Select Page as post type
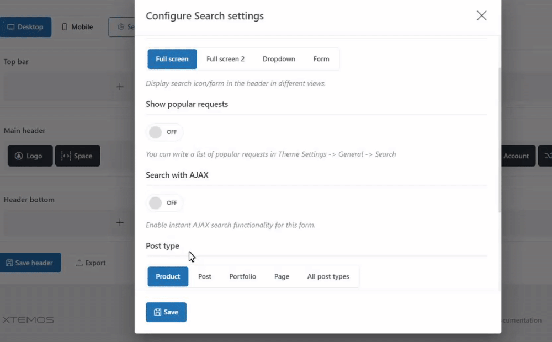 point(282,276)
